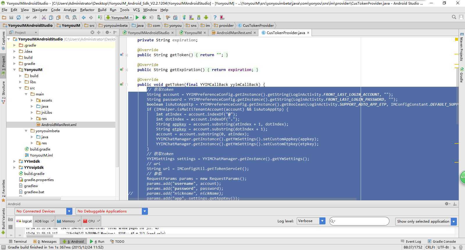
Task: Expand the jniLibs folder node
Action: pyautogui.click(x=32, y=112)
